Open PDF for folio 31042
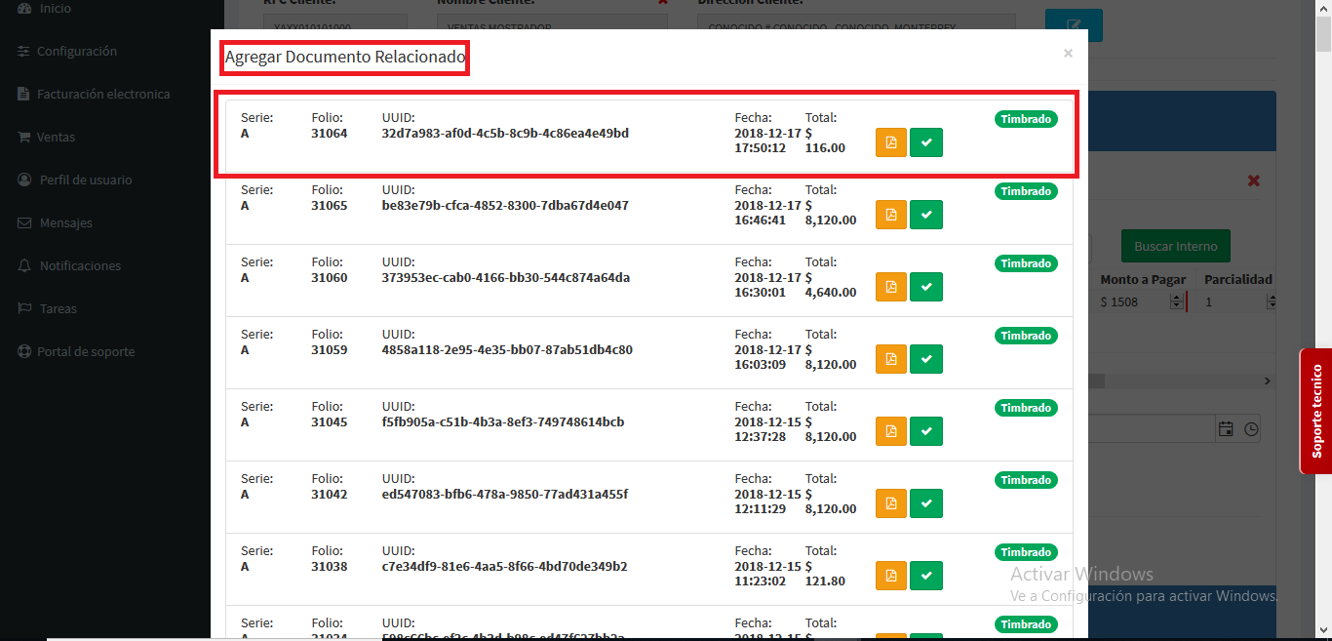This screenshot has height=641, width=1332. 890,503
